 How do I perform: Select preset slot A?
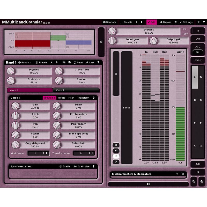point(195,77)
